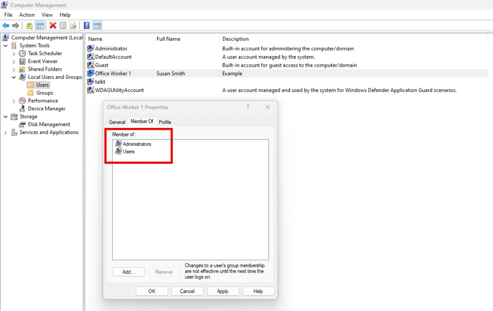
Task: Click 'A user account managed by the system.' text
Action: pos(269,57)
